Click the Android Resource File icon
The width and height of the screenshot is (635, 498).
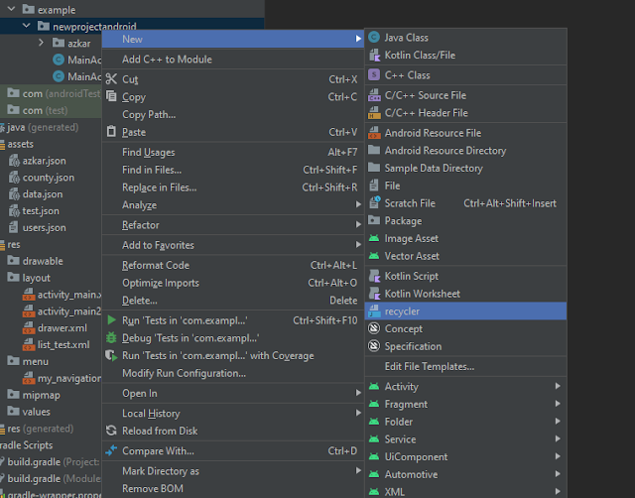pos(374,133)
